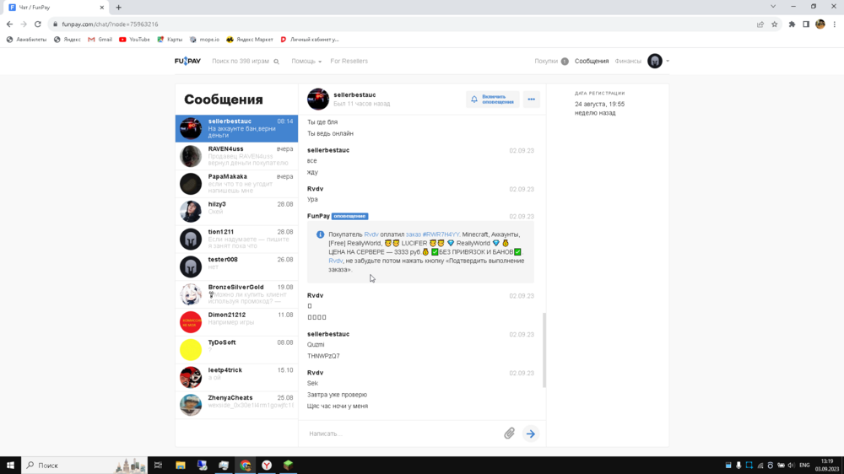Open chat with PapaMakaka
The image size is (844, 474).
tap(236, 184)
